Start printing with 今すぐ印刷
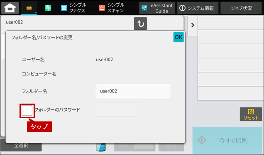 tap(227, 140)
